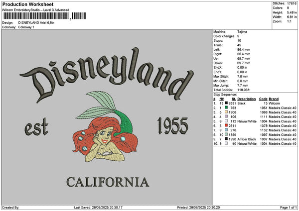Click the Up value 69.7 mm

244,58
